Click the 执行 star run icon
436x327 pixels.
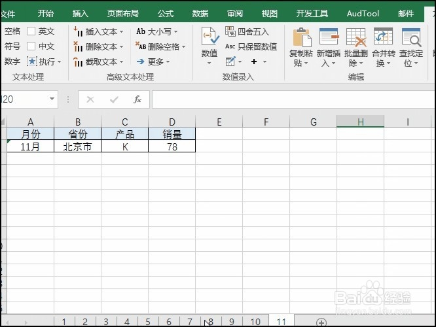coord(32,61)
